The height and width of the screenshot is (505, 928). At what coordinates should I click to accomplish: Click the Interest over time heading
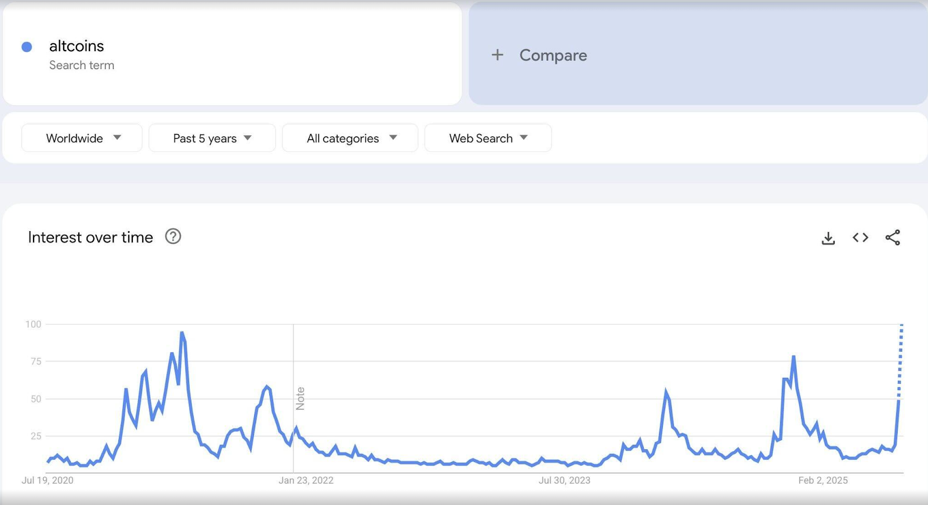click(90, 237)
